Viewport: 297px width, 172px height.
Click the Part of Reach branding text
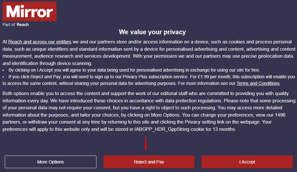(x=16, y=25)
